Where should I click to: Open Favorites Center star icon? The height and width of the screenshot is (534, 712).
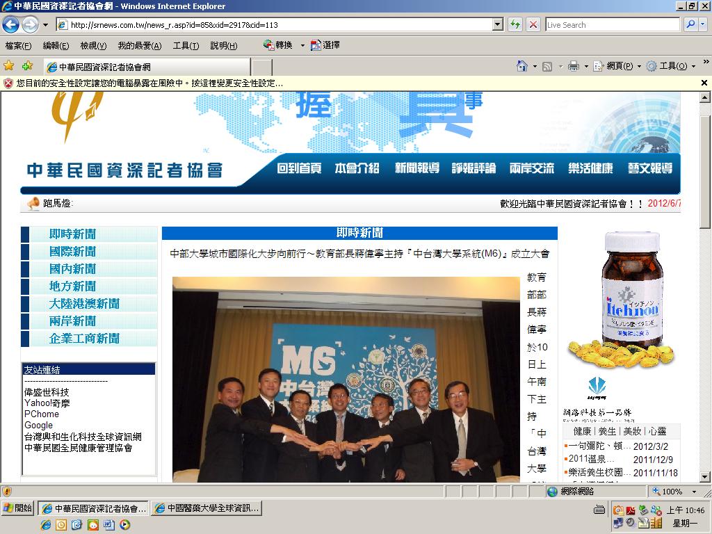pyautogui.click(x=8, y=66)
